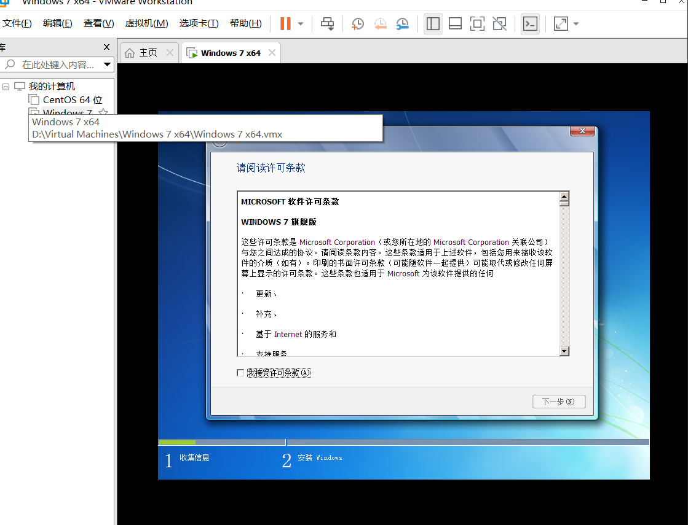Select the free stretch display icon
The image size is (688, 525).
[x=499, y=23]
